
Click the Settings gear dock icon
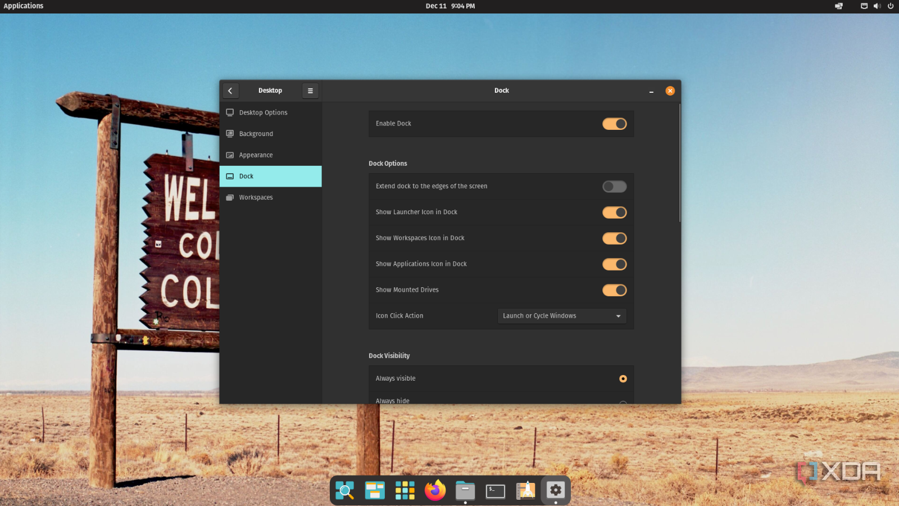[x=556, y=490]
